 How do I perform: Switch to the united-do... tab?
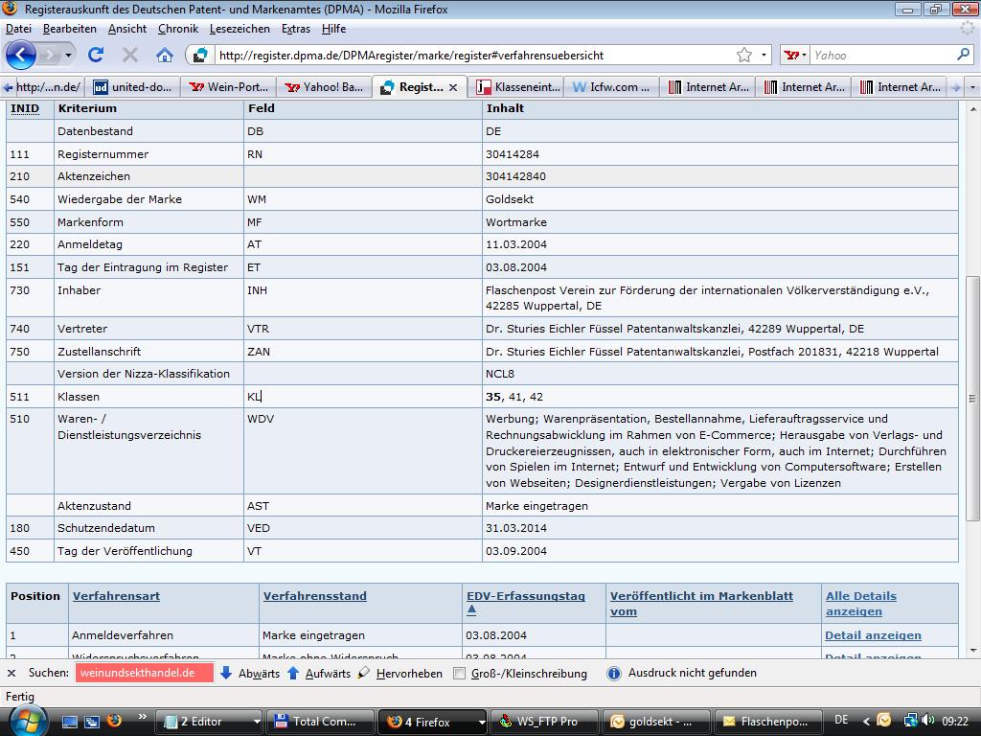click(132, 87)
